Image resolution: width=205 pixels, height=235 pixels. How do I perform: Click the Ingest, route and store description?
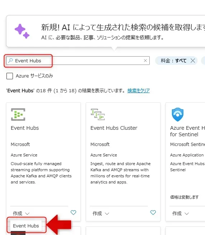click(121, 173)
